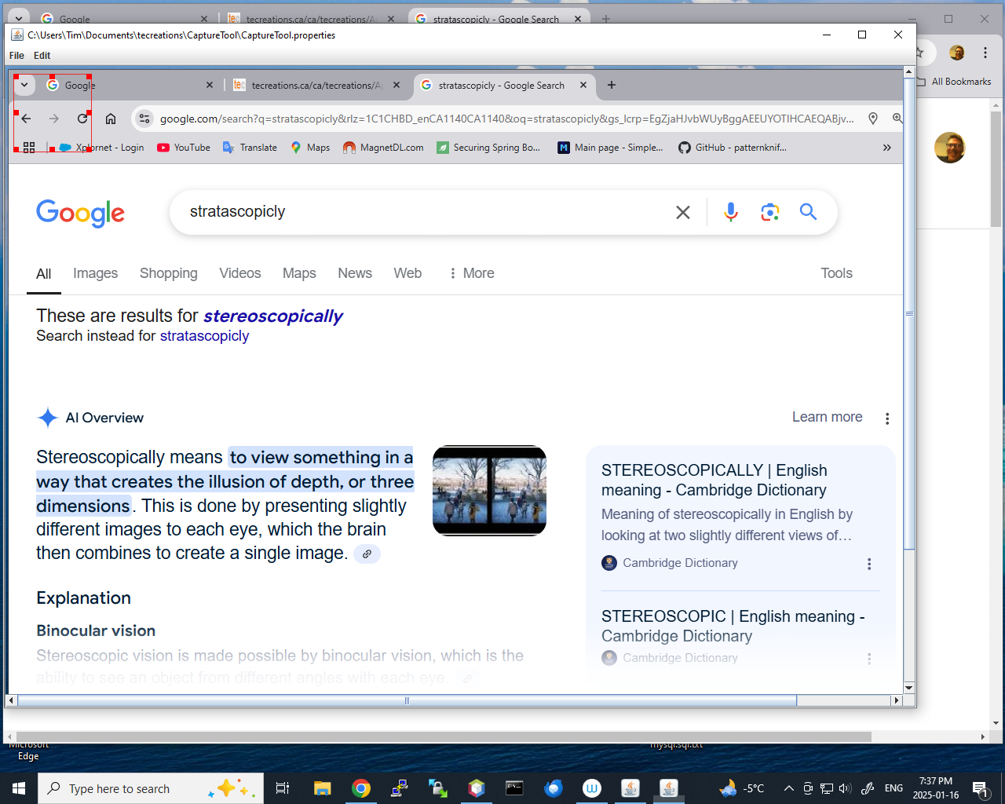
Task: Open Securing Spring Bo... bookmark
Action: click(488, 148)
